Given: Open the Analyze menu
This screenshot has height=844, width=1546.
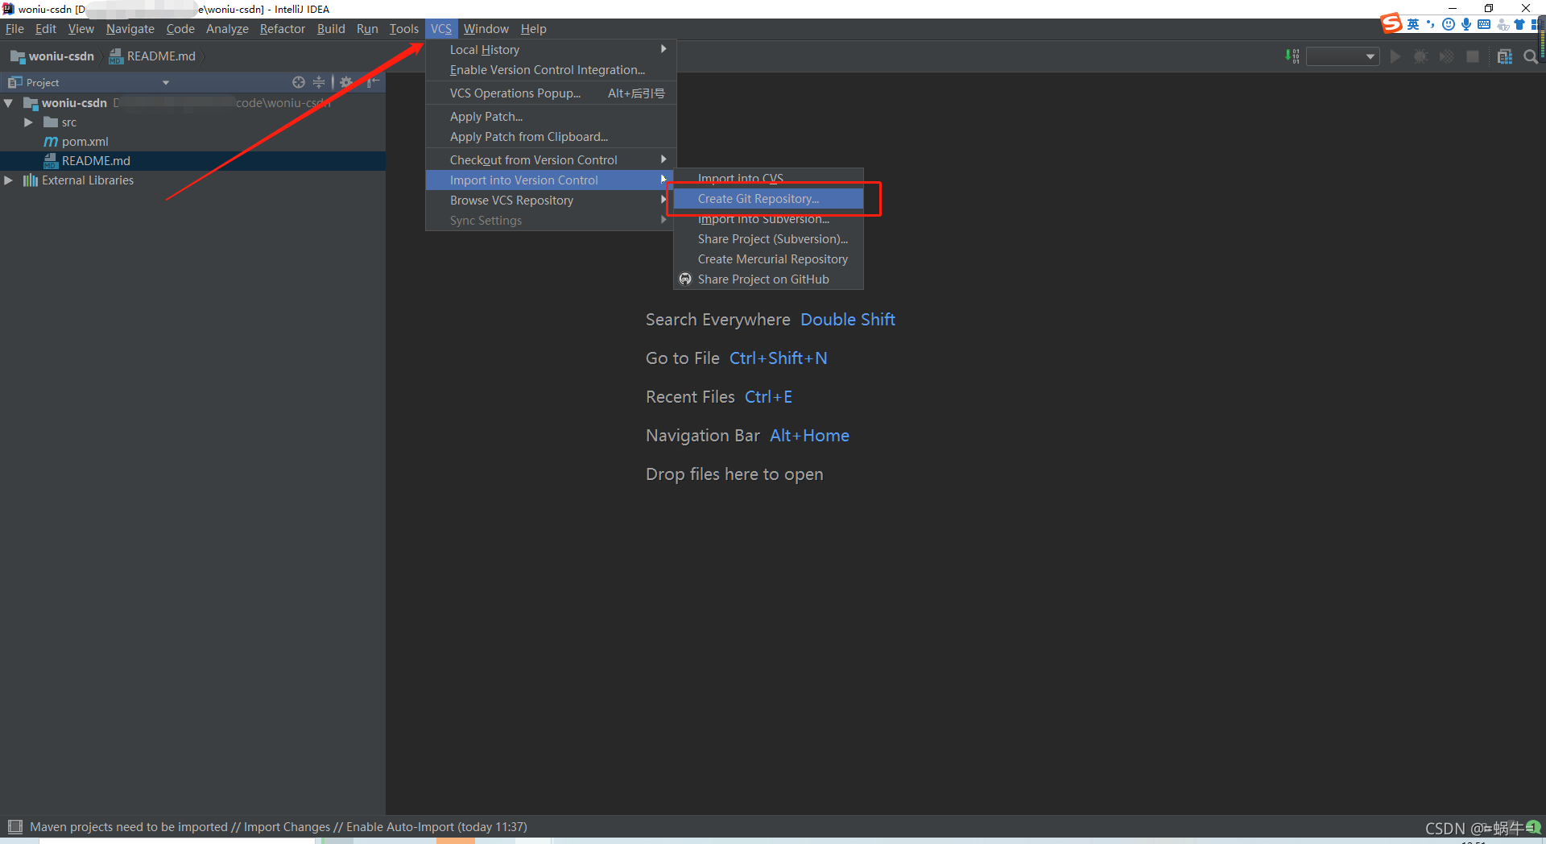Looking at the screenshot, I should tap(227, 29).
